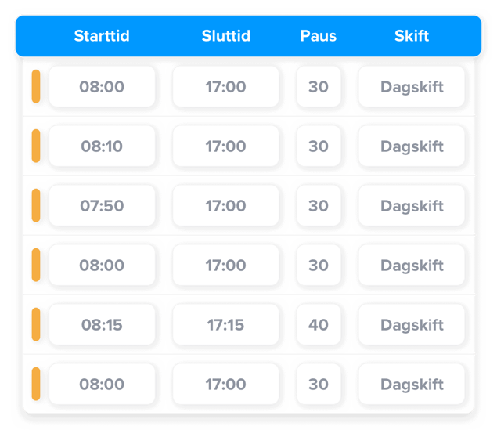Click the 30 pause field in the 08:10 row
Image resolution: width=497 pixels, height=430 pixels.
318,146
